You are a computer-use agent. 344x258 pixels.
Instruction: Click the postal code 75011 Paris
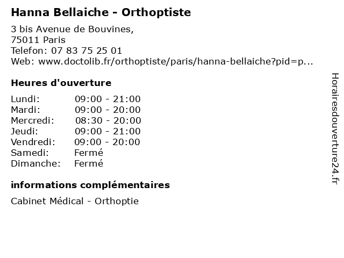pyautogui.click(x=38, y=40)
